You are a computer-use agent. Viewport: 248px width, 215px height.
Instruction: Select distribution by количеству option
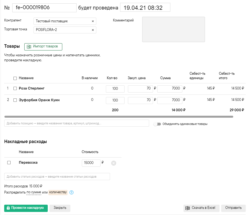coord(58,192)
